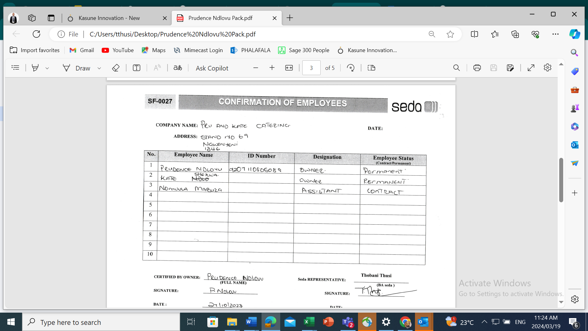The width and height of the screenshot is (588, 331).
Task: Open the Print PDF icon
Action: pyautogui.click(x=477, y=68)
